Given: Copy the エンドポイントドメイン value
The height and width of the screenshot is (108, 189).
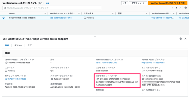Looking at the screenshot, I should point(97,79).
